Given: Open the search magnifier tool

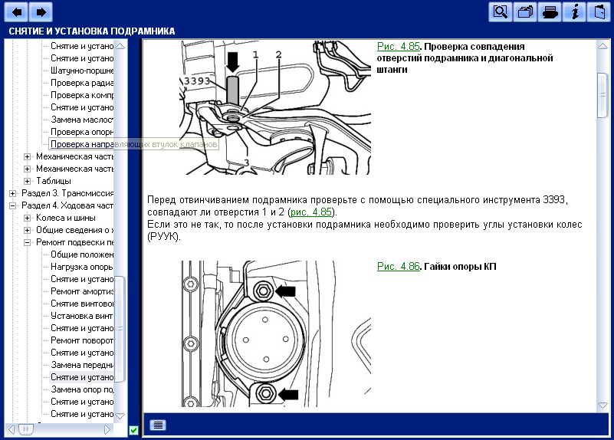Looking at the screenshot, I should 501,11.
